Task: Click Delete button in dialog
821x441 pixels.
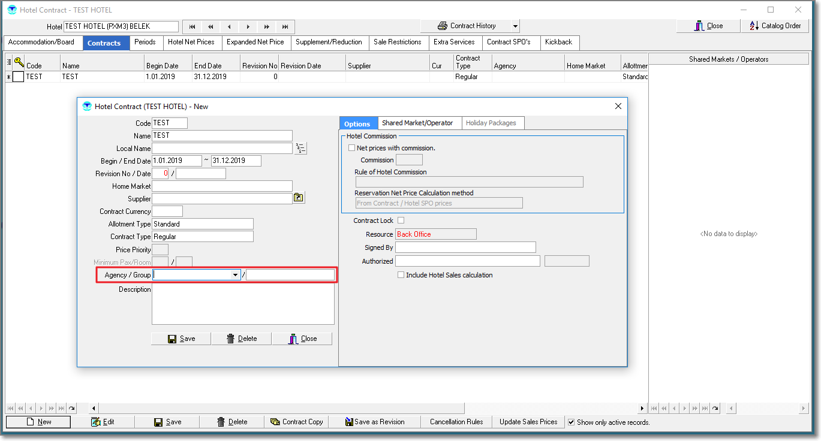Action: [242, 339]
